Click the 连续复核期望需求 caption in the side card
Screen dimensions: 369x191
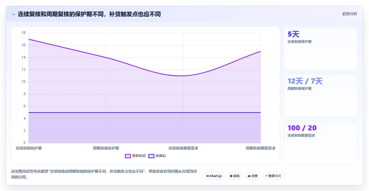[x=301, y=136]
